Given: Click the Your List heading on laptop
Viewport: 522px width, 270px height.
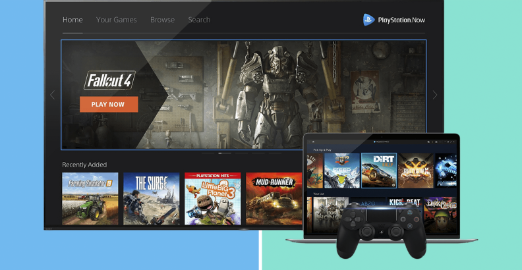Looking at the screenshot, I should point(318,194).
